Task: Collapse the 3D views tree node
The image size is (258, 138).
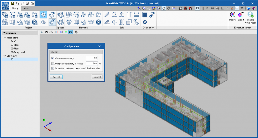Action: click(5, 56)
